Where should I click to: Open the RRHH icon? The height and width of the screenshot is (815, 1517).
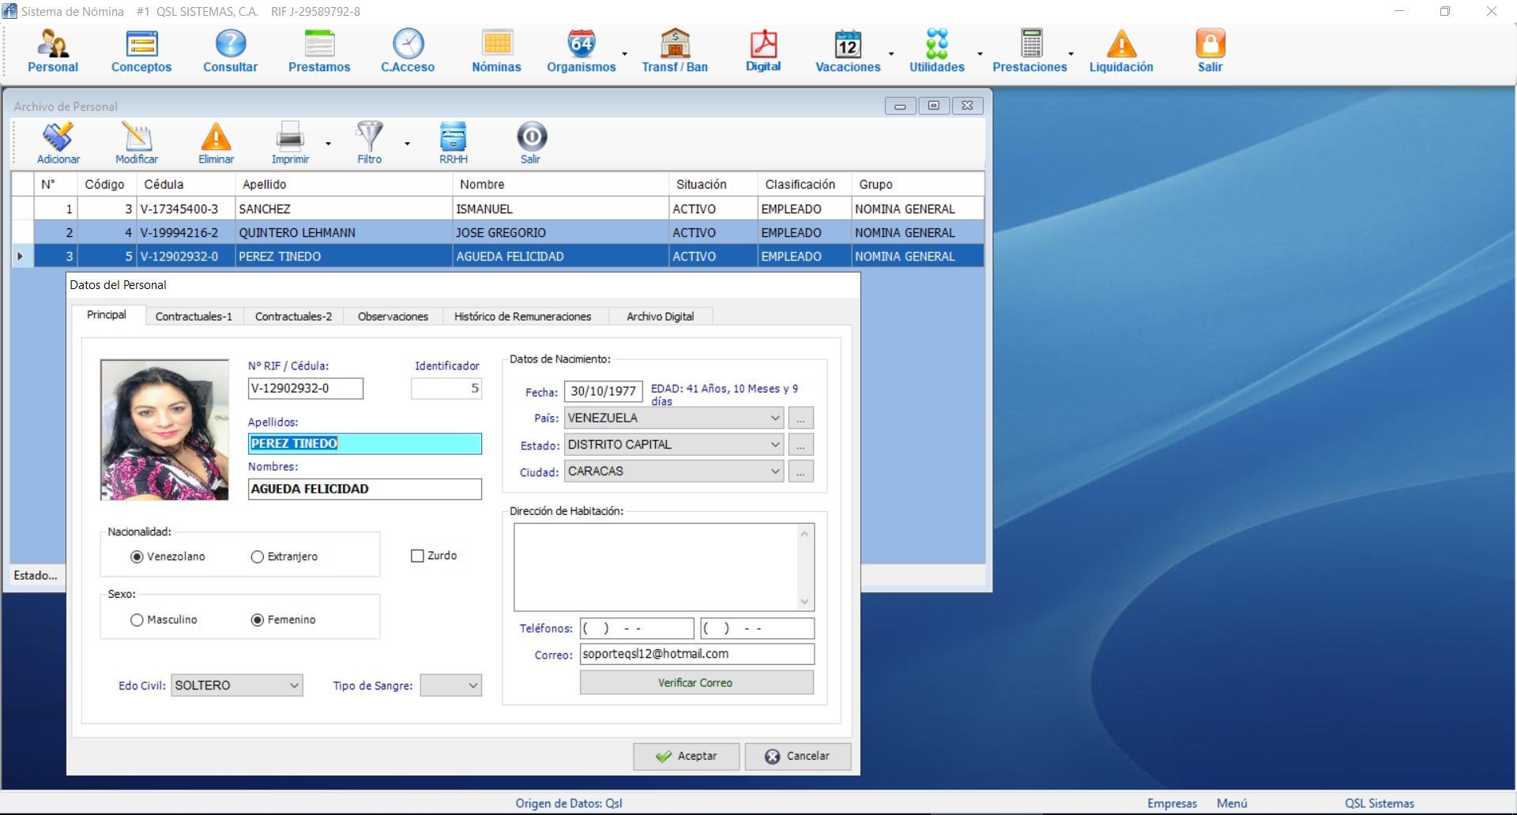pos(454,143)
